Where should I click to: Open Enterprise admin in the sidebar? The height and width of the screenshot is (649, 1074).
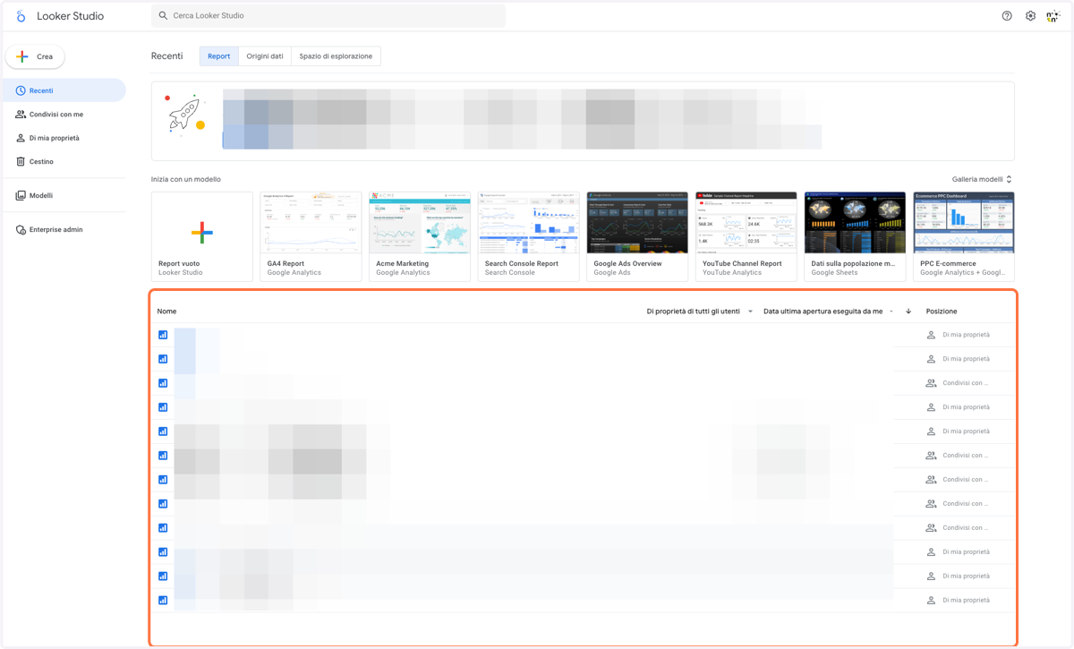point(64,230)
